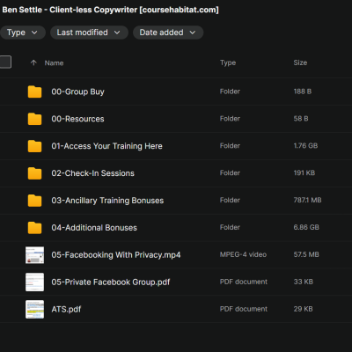This screenshot has width=352, height=352.
Task: Click the 00-Resources folder icon
Action: [34, 119]
